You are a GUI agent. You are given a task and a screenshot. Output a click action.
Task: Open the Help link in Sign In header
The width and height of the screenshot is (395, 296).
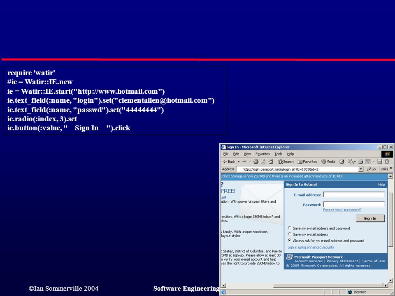[381, 185]
